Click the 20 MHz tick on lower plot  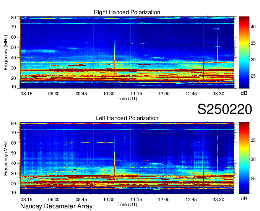(x=14, y=184)
